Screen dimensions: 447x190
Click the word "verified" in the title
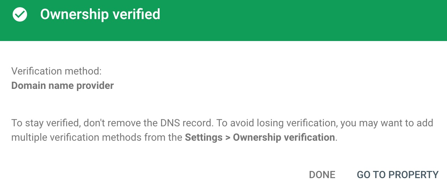(x=137, y=14)
